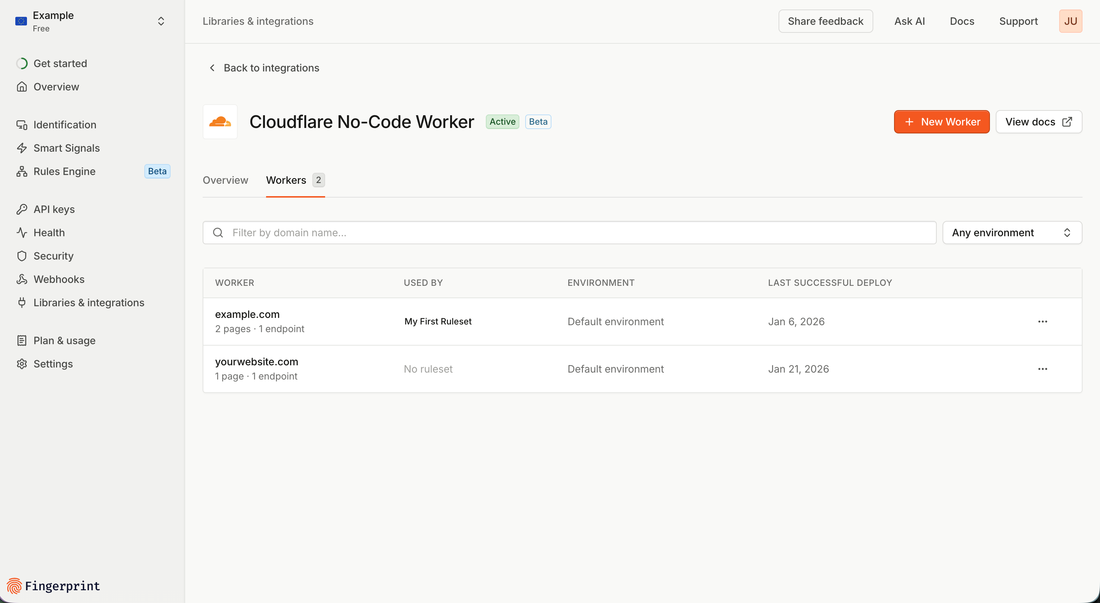Click the New Worker button

941,122
